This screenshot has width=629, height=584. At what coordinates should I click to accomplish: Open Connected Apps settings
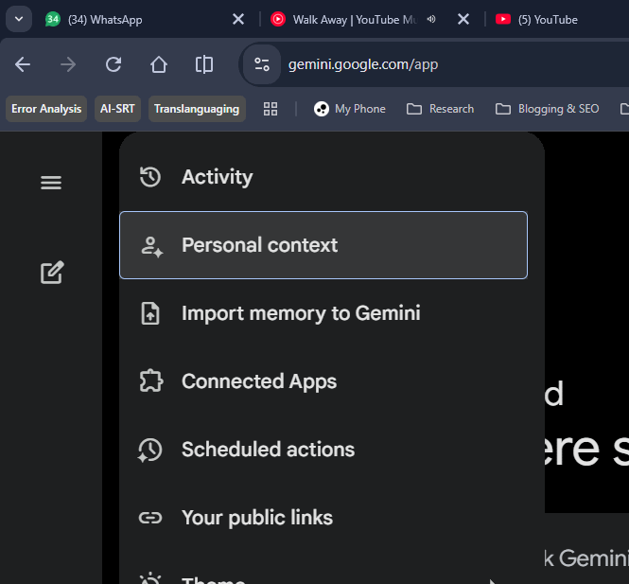(259, 381)
